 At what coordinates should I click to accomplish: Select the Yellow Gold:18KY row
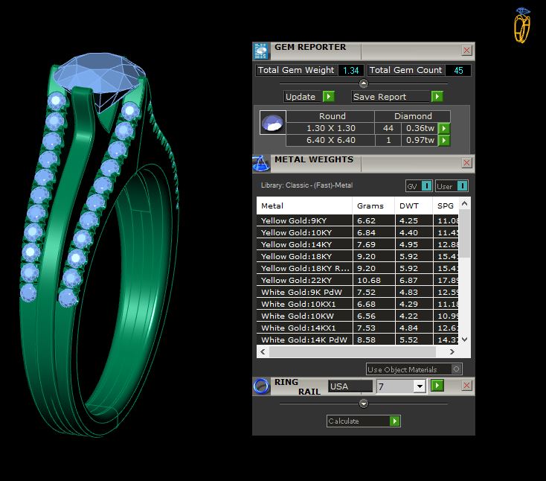[358, 256]
